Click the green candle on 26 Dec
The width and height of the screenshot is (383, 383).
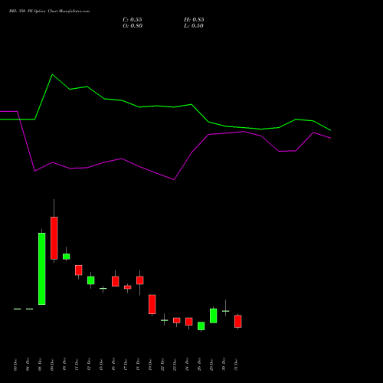tap(201, 326)
